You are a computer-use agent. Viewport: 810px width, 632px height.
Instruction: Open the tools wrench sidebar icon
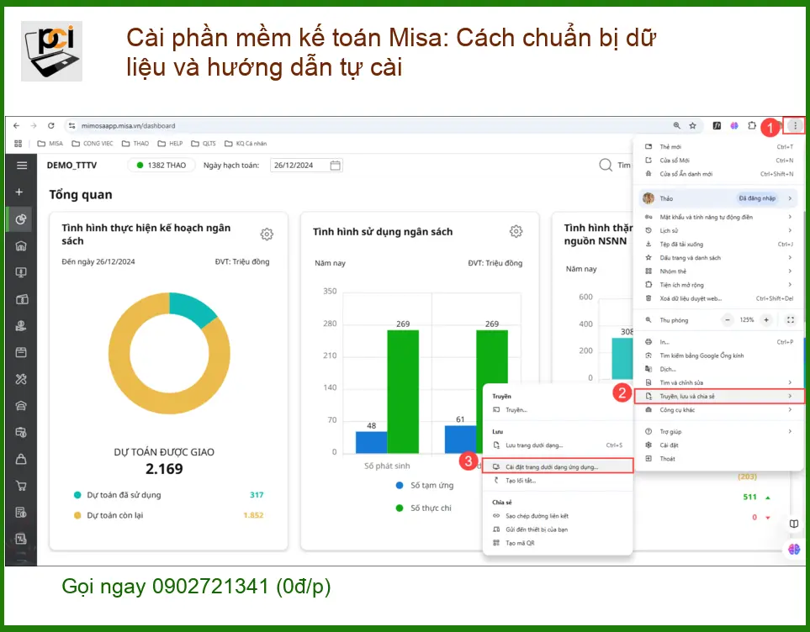21,379
